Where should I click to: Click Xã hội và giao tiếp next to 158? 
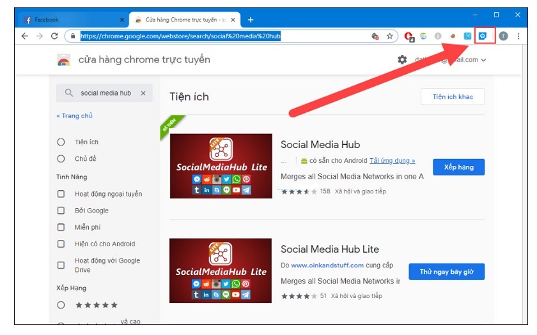pos(361,191)
